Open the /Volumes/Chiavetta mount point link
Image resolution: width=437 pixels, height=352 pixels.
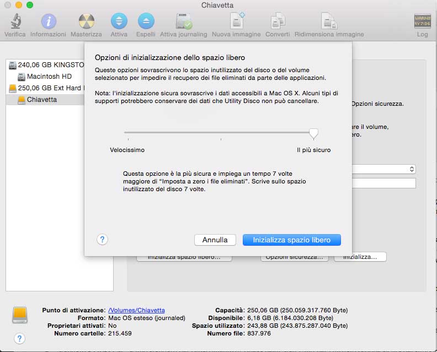click(136, 310)
